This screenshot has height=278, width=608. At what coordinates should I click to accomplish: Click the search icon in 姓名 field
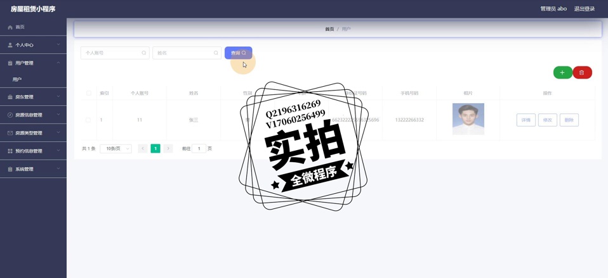pyautogui.click(x=216, y=53)
